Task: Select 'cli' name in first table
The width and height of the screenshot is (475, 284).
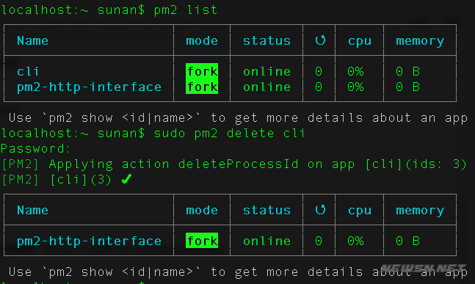Action: 28,71
